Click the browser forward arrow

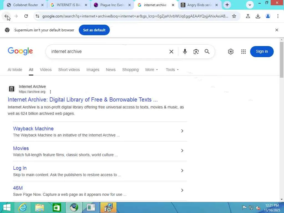tap(16, 16)
